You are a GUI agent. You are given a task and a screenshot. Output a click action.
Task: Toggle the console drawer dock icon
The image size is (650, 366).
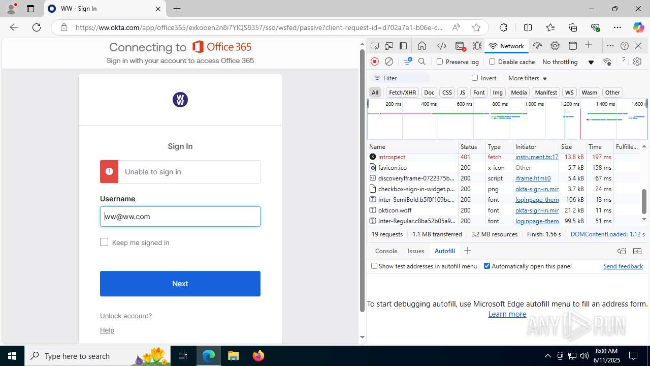pyautogui.click(x=622, y=251)
